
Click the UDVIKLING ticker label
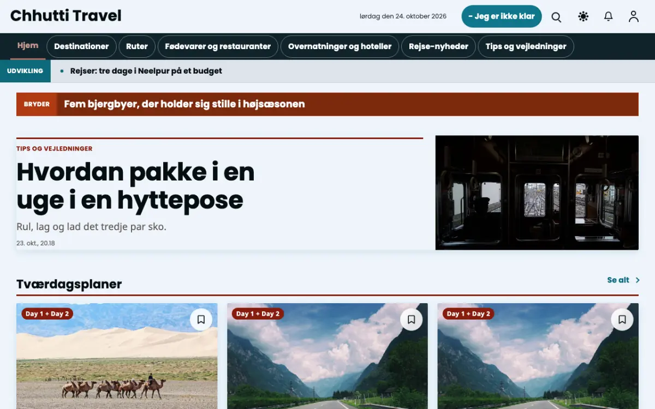point(25,71)
